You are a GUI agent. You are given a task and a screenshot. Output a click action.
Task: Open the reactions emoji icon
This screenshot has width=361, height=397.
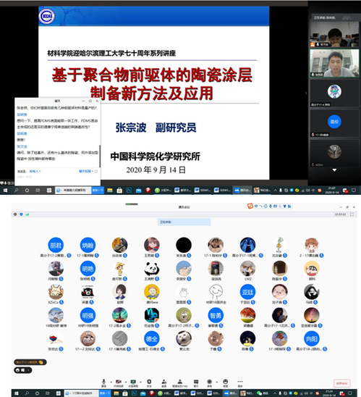coord(225,382)
